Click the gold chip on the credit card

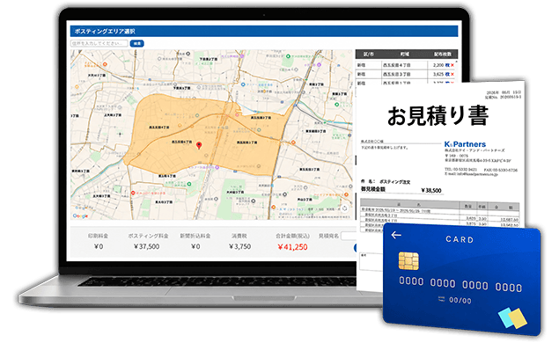408,261
